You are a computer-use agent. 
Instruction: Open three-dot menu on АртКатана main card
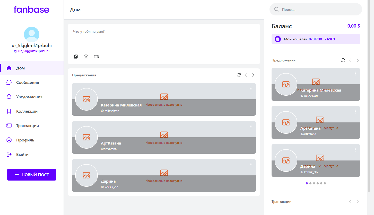pyautogui.click(x=251, y=127)
